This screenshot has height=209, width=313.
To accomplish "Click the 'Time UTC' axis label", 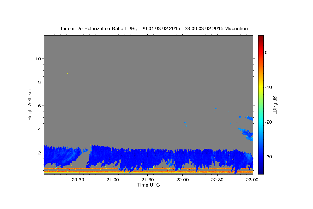I will 148,185.
